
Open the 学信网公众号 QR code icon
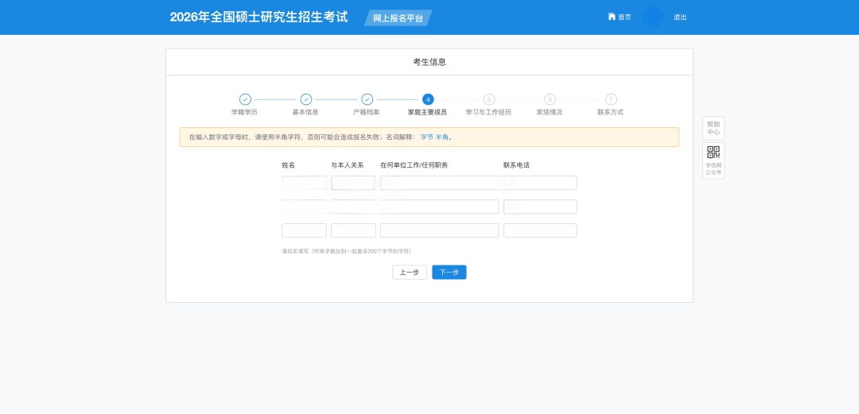(x=713, y=153)
